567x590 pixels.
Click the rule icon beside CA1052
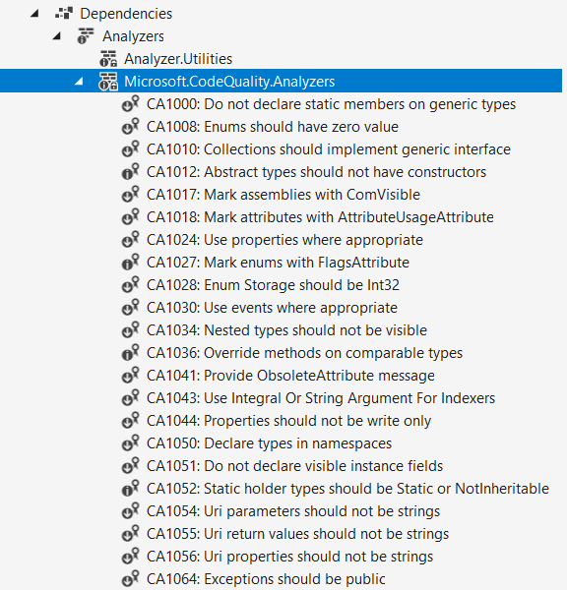pos(130,489)
